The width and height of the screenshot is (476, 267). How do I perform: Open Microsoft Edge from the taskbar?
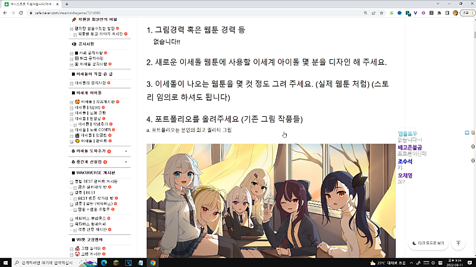[104, 263]
